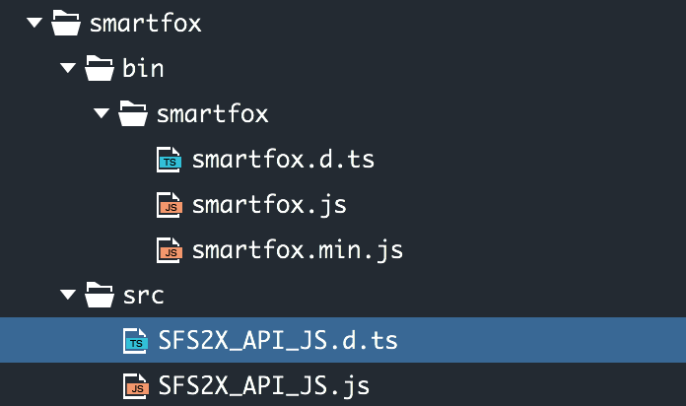Collapse the smartfox subfolder arrow inside bin
Viewport: 686px width, 406px height.
[102, 113]
